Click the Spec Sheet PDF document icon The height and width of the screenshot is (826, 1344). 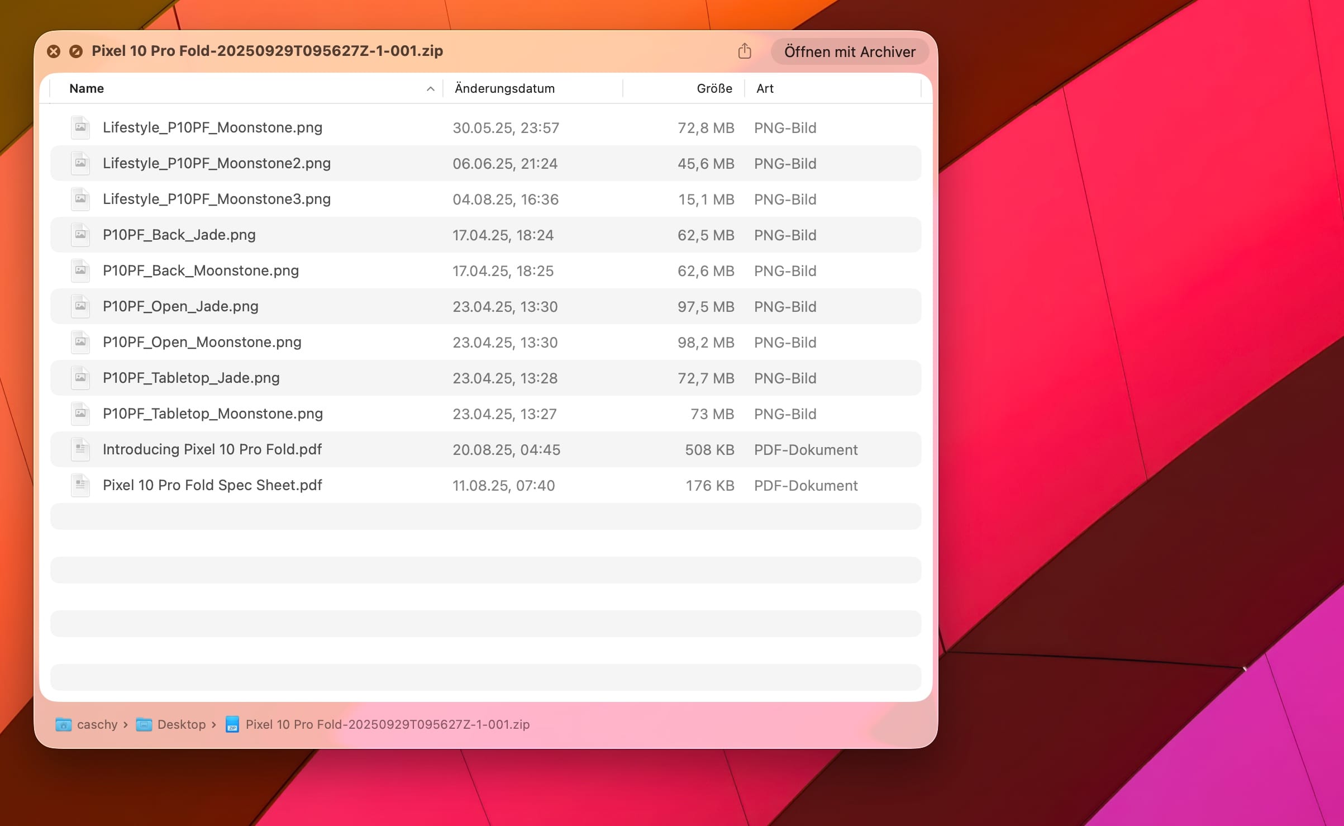point(80,485)
